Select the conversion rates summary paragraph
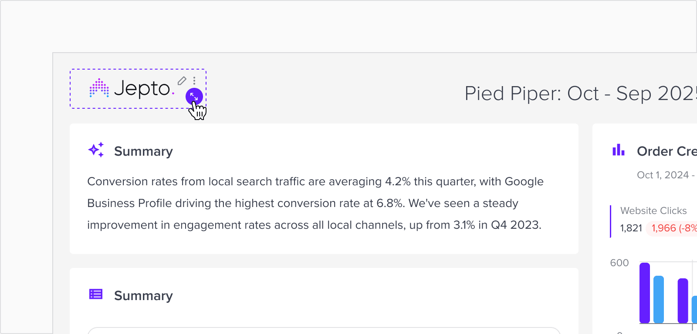Image resolution: width=697 pixels, height=334 pixels. click(x=315, y=203)
